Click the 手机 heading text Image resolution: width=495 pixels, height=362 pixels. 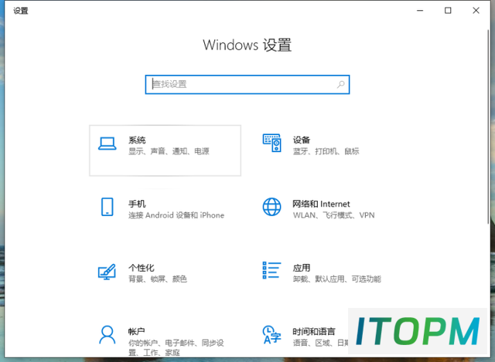click(x=137, y=204)
